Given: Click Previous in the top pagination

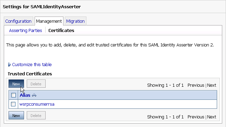Looking at the screenshot, I should coord(196,85).
